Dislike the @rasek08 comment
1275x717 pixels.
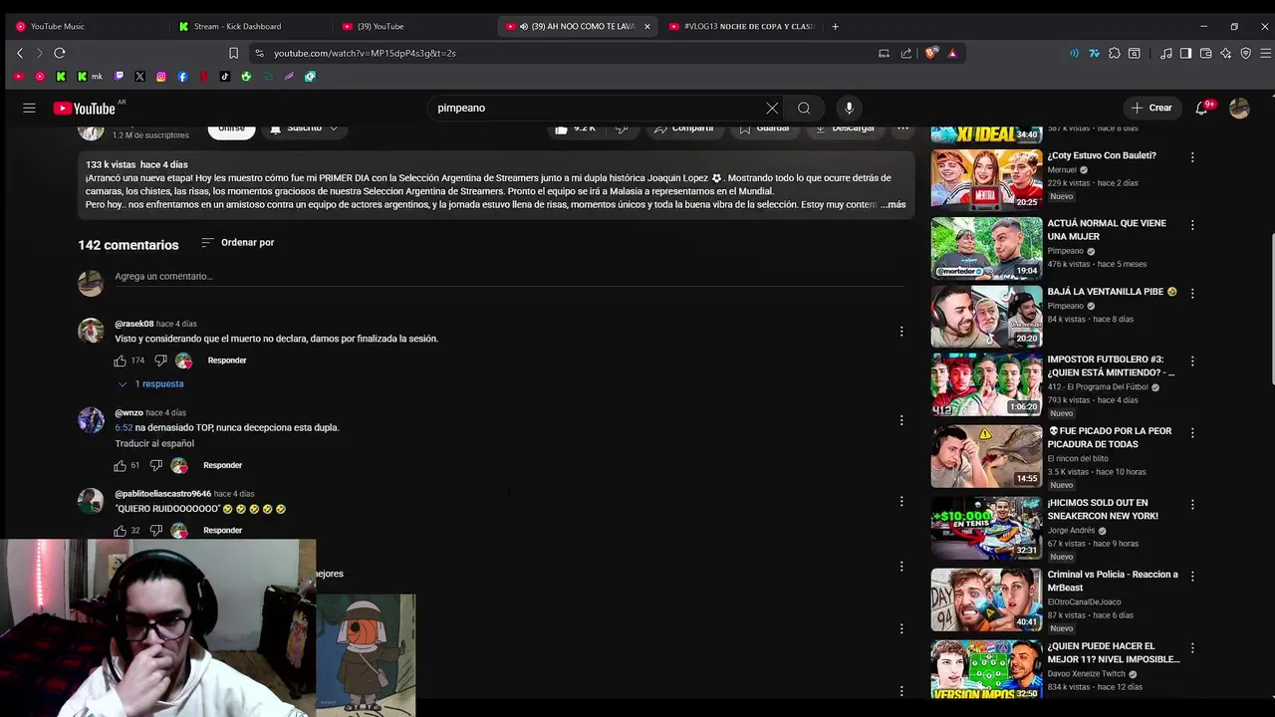coord(160,360)
